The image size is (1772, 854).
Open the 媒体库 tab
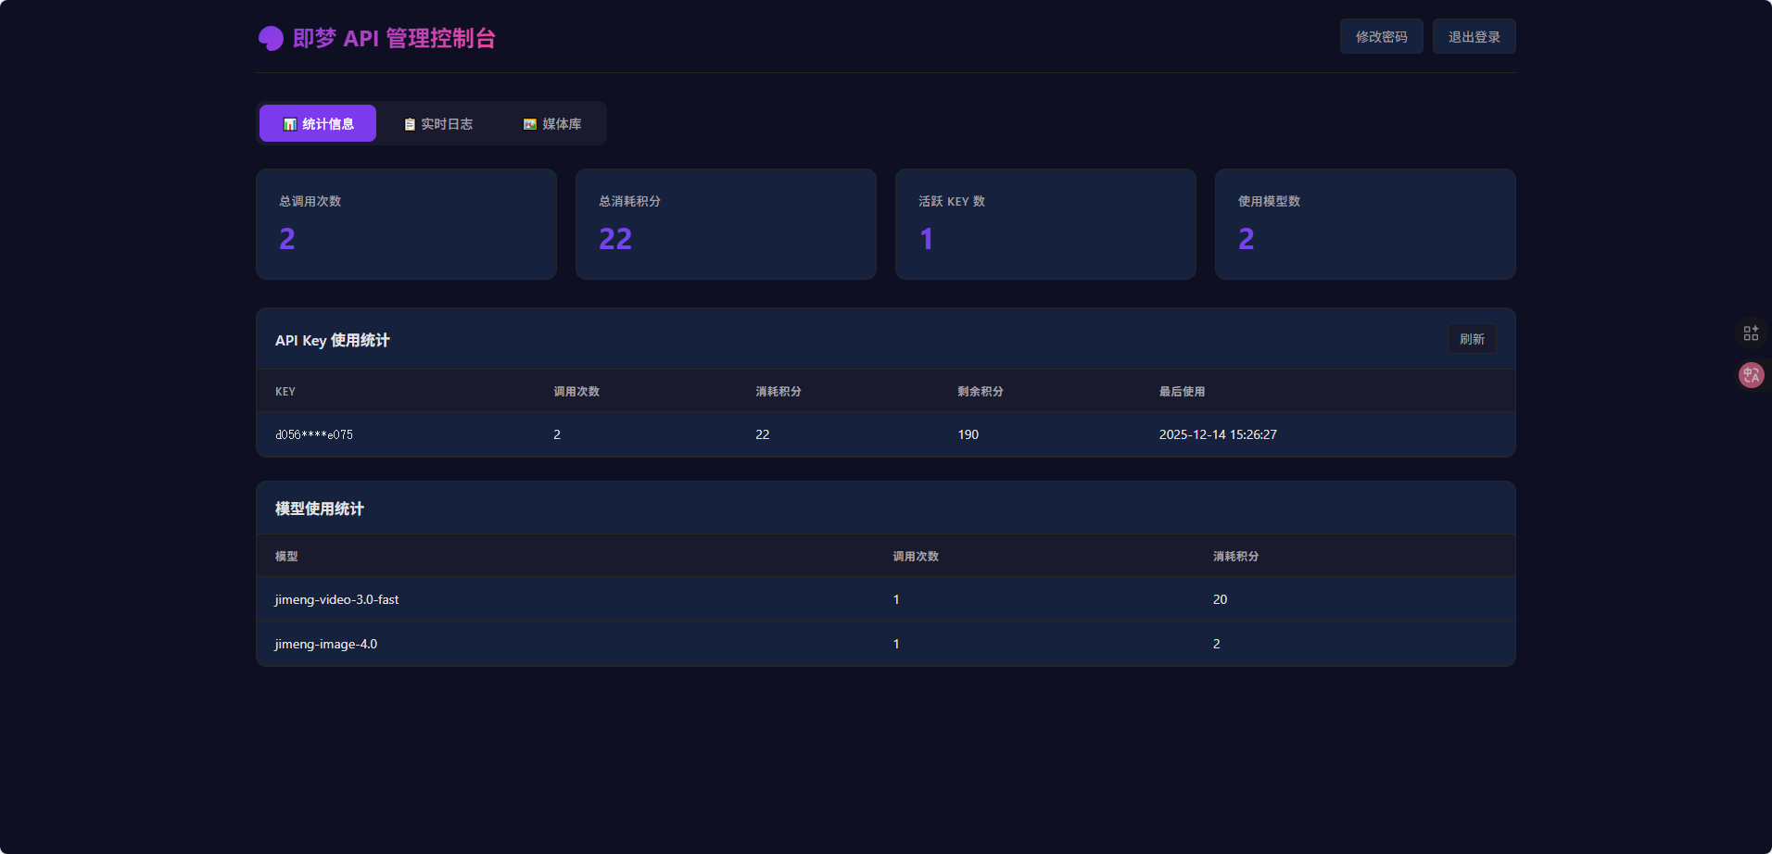(552, 123)
